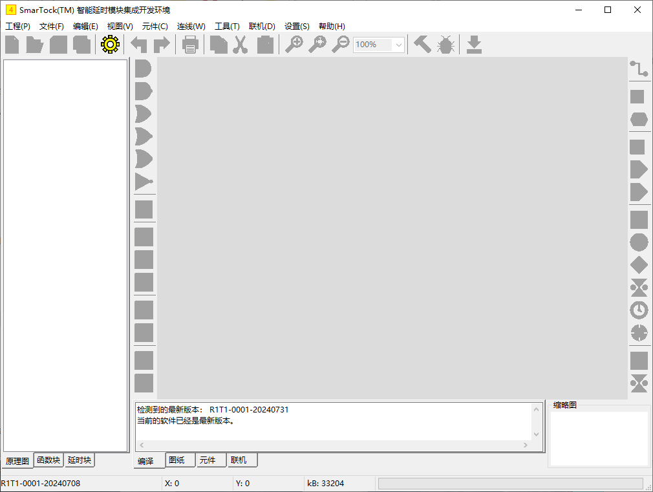Open the 连线(W) menu

tap(191, 27)
